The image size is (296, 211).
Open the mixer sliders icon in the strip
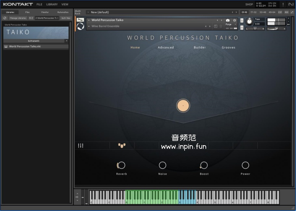(81, 146)
